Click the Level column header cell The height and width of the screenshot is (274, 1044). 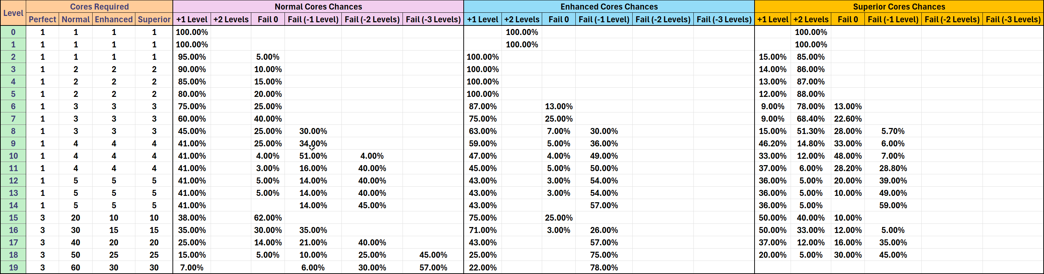(13, 13)
